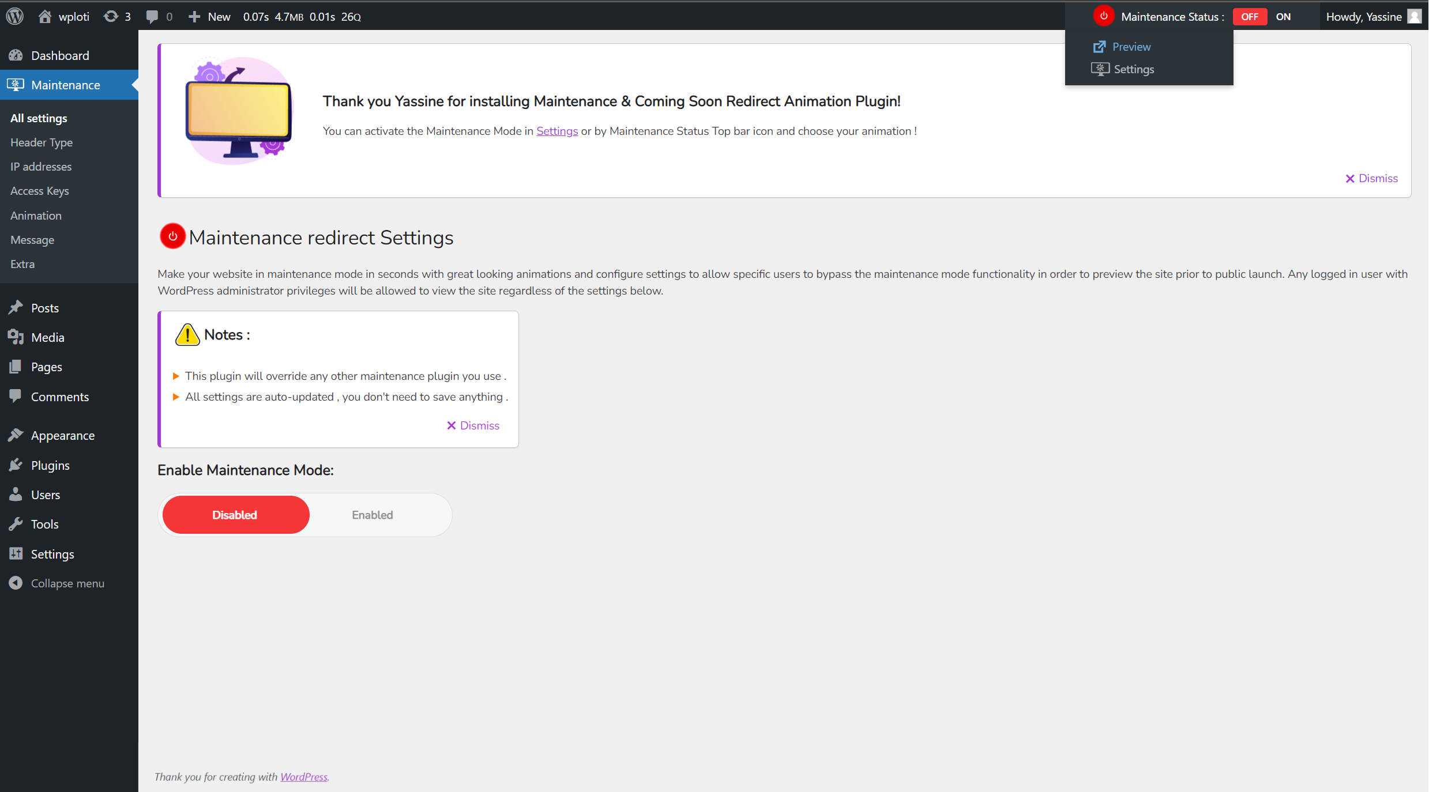Click the Comments bubble icon in sidebar
1429x792 pixels.
[16, 396]
